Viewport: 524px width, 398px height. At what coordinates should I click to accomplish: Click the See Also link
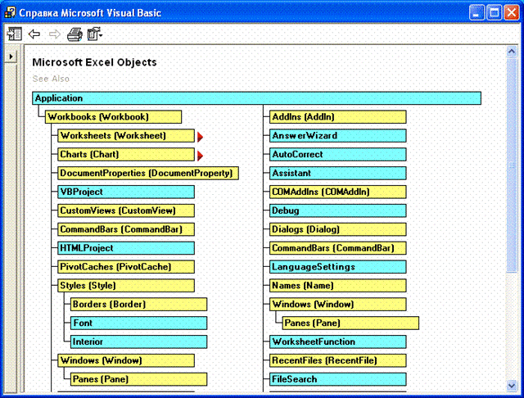click(x=51, y=79)
